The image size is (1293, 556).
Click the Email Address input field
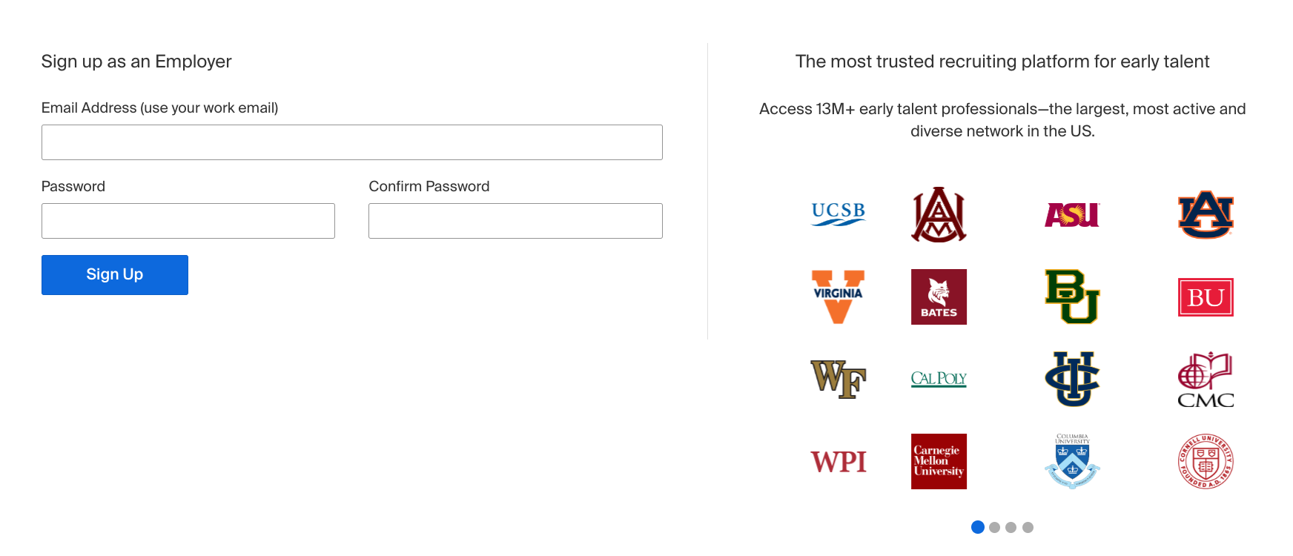351,142
